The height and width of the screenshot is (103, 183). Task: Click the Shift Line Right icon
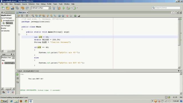click(x=63, y=16)
